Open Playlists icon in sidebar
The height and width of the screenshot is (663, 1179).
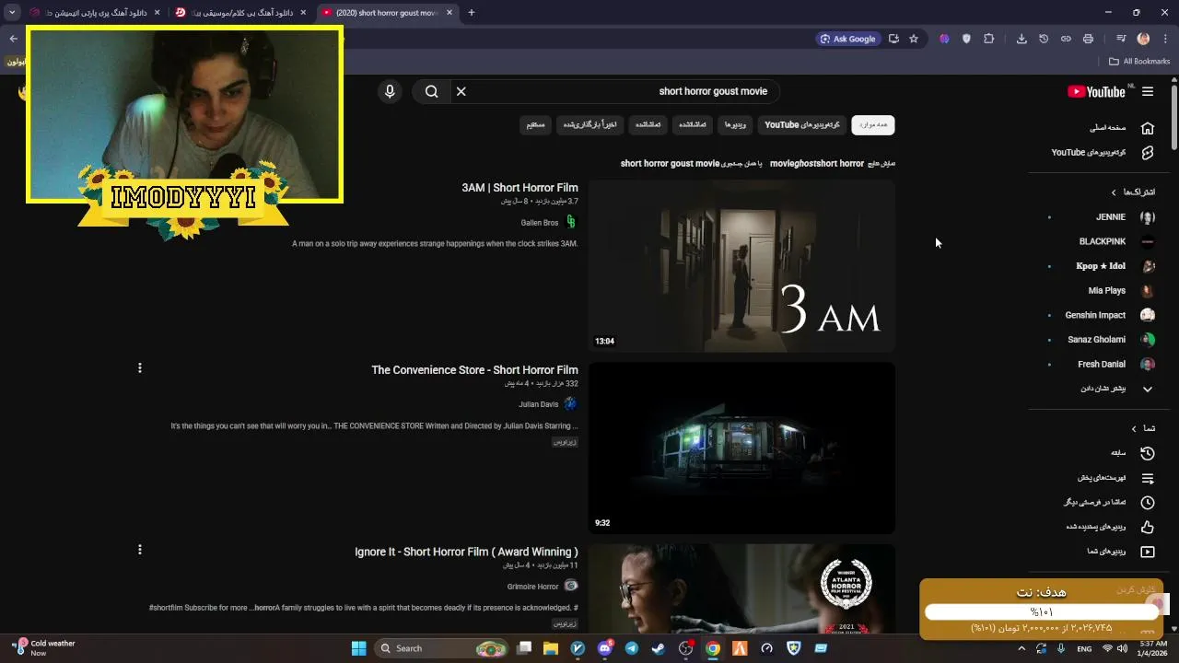[1147, 478]
